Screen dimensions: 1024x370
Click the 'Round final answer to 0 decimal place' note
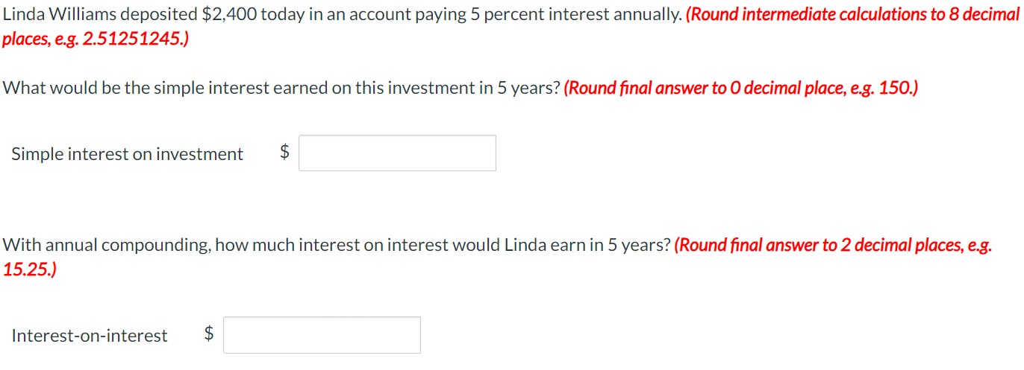click(741, 88)
